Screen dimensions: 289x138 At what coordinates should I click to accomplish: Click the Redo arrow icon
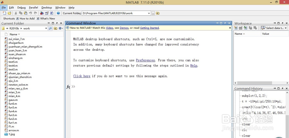point(35,13)
